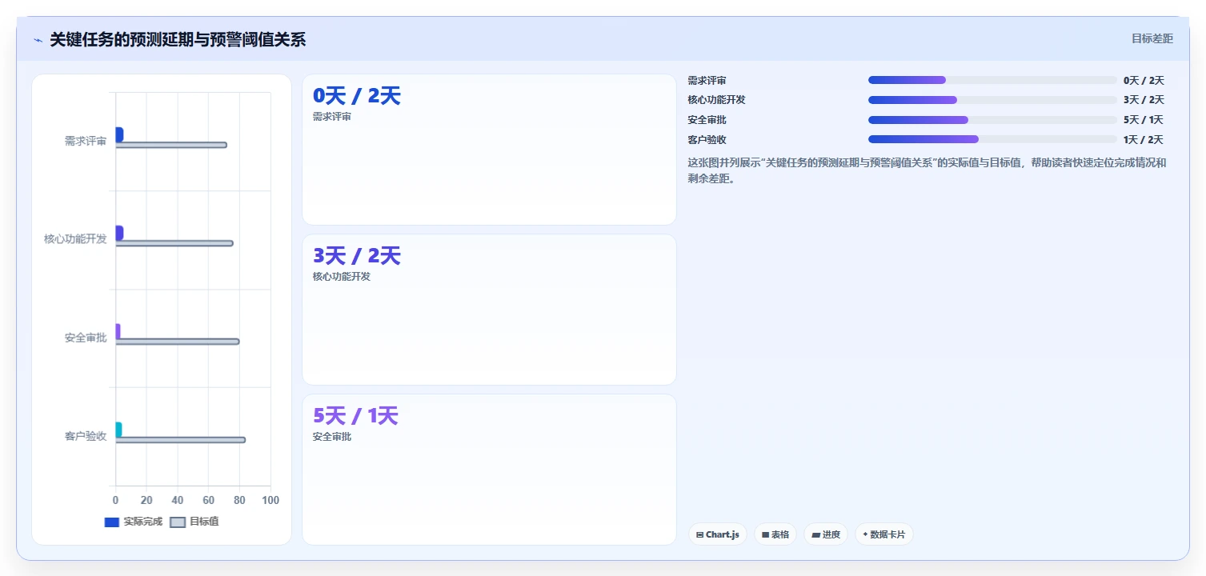The image size is (1206, 576).
Task: Click the 3天 / 2天 value in progress list
Action: (1144, 100)
